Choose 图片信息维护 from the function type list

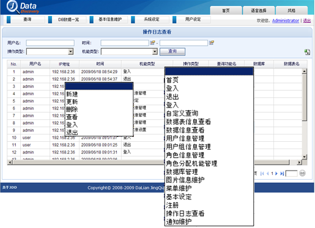click(x=185, y=180)
